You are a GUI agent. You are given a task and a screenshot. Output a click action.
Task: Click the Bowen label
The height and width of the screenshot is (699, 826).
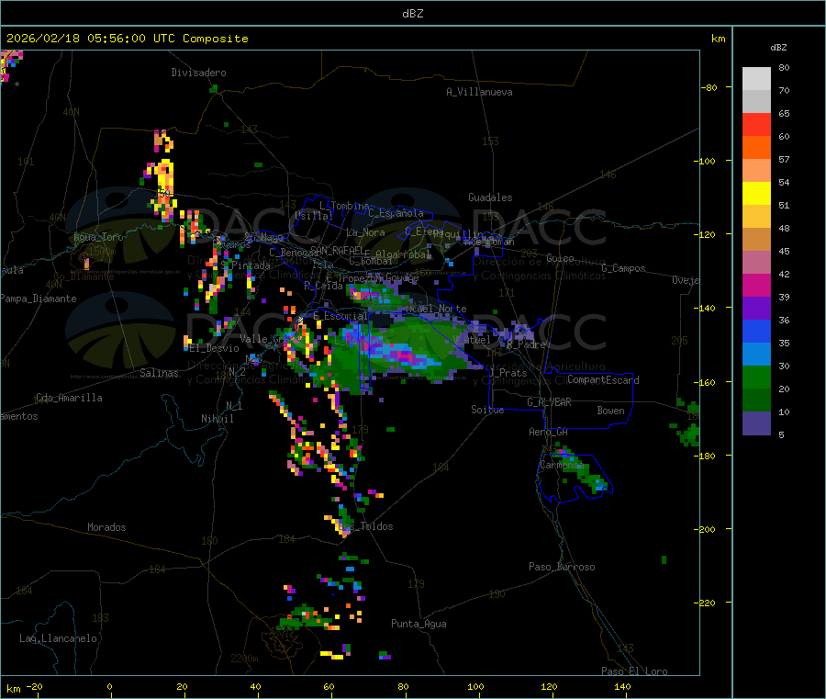click(610, 411)
